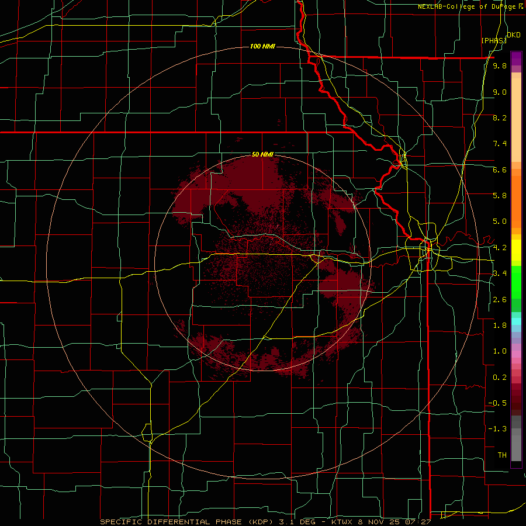Click the 5.8 value on the color scale
Image resolution: width=526 pixels, height=526 pixels.
pyautogui.click(x=500, y=195)
